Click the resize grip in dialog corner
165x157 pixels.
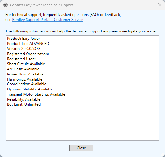[162, 154]
